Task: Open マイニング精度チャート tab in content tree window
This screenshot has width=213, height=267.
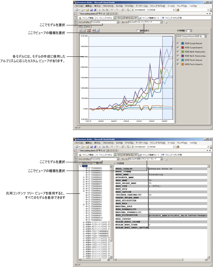Action: (x=149, y=154)
